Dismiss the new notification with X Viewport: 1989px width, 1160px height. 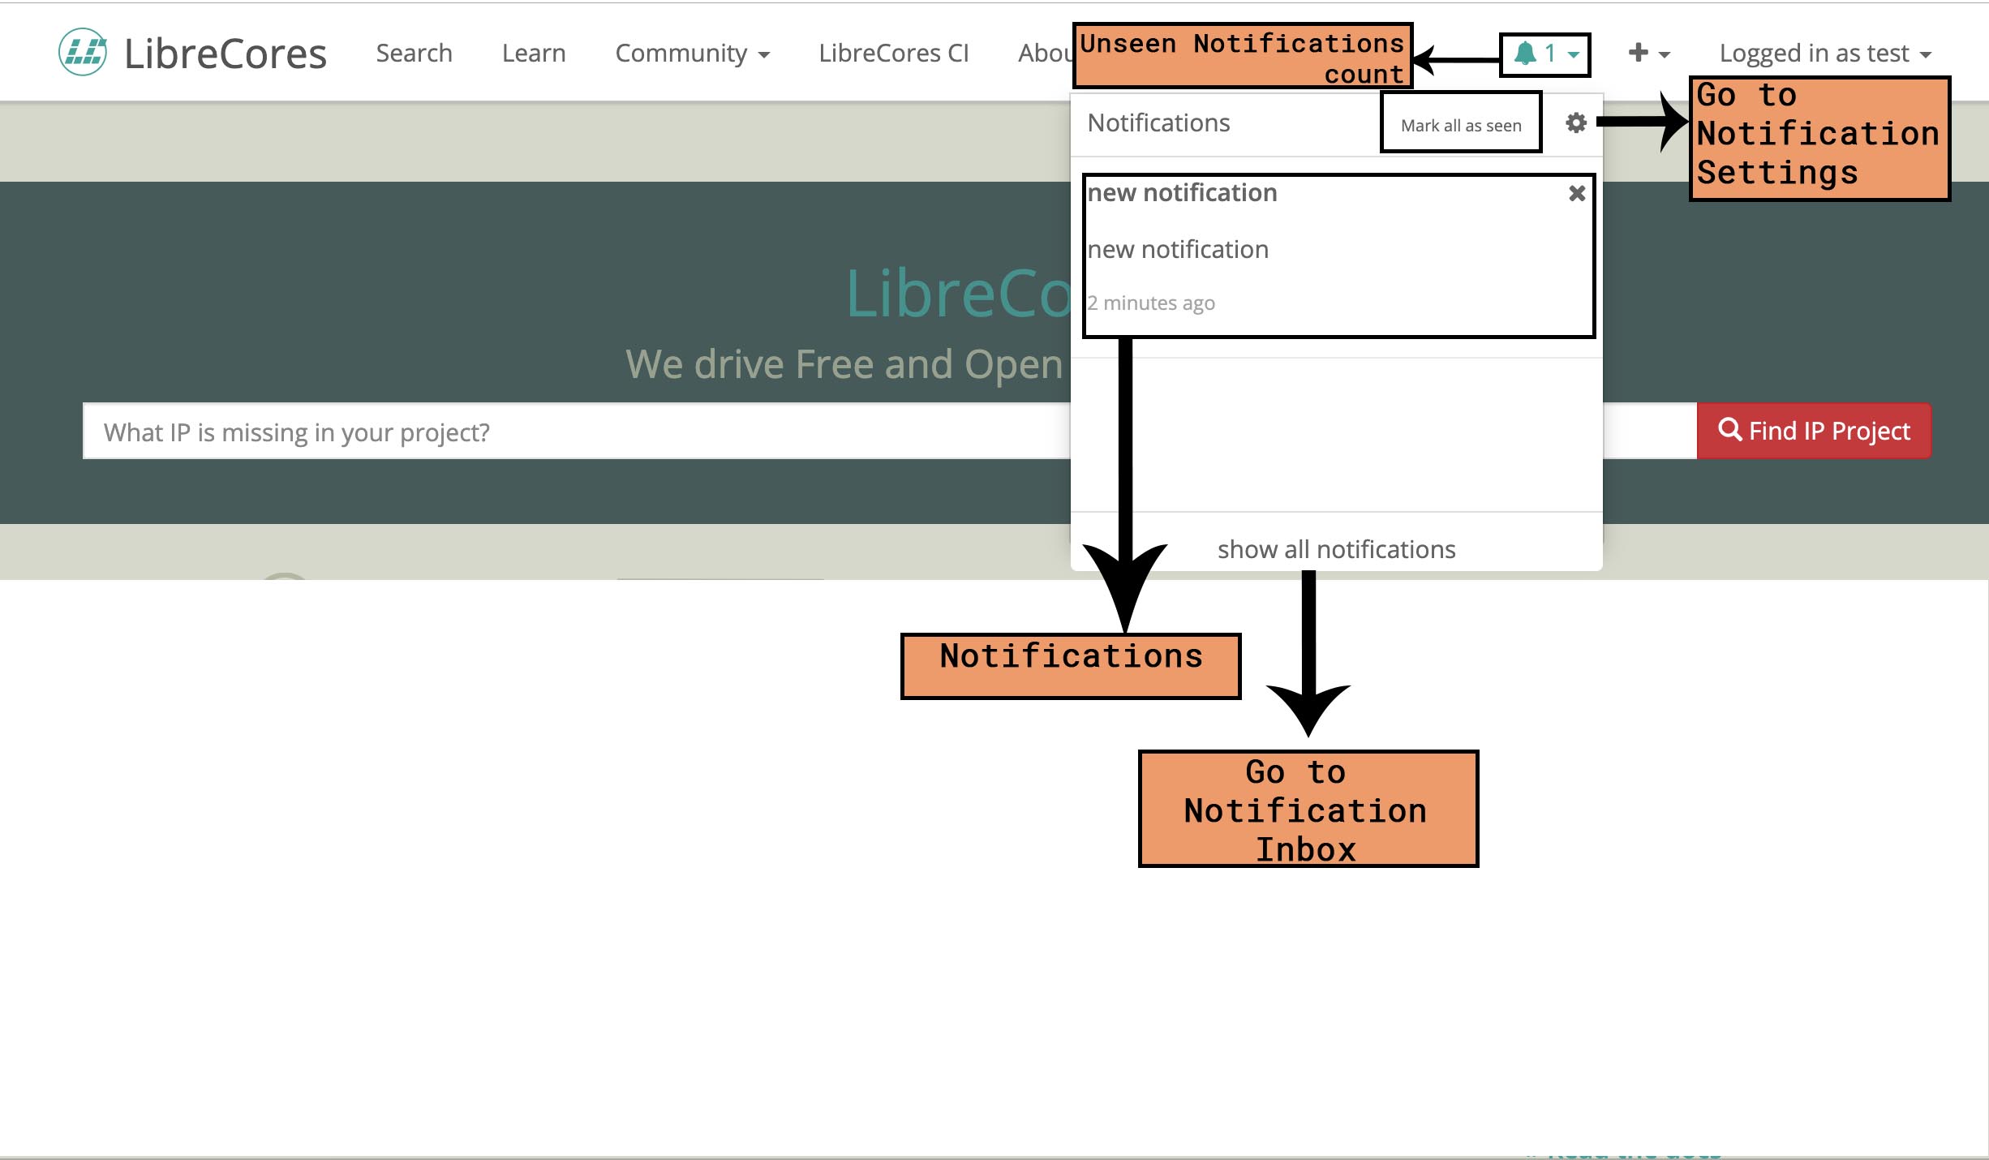pyautogui.click(x=1577, y=193)
